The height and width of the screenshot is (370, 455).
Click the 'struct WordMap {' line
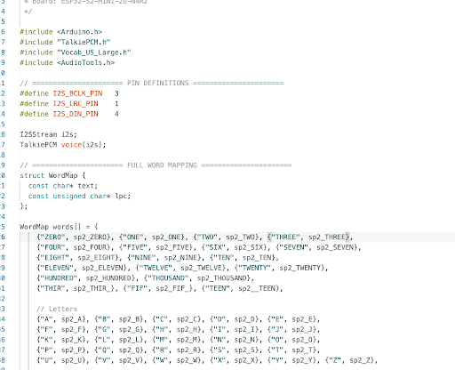pyautogui.click(x=52, y=175)
